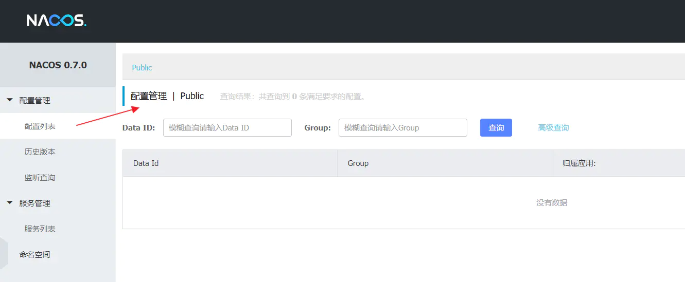Open the 高级查询 advanced search link

(x=553, y=128)
